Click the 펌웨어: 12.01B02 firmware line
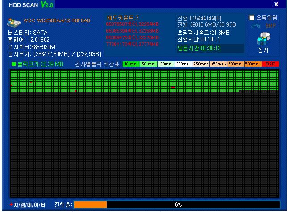The image size is (287, 212). click(x=29, y=40)
